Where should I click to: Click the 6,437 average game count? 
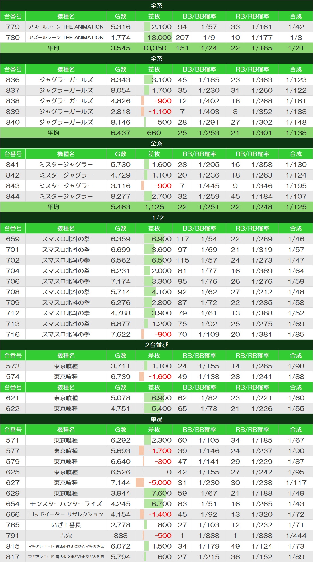(x=121, y=133)
